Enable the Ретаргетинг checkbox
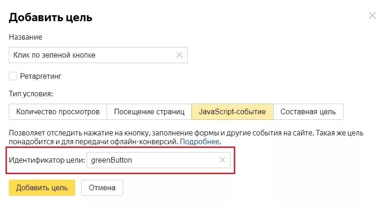Image resolution: width=387 pixels, height=205 pixels. (13, 76)
